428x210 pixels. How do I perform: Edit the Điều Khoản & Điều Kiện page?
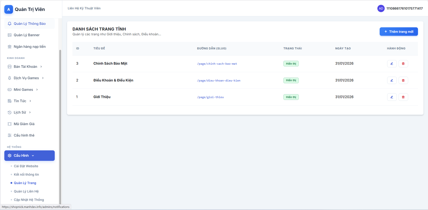pyautogui.click(x=392, y=80)
